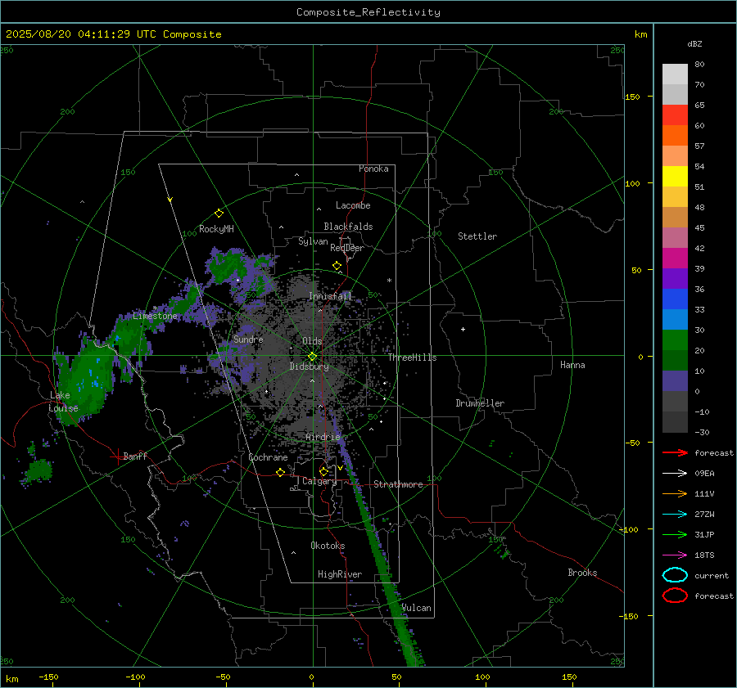
Task: Click the yellow diamond marker at radar center
Action: click(x=312, y=357)
